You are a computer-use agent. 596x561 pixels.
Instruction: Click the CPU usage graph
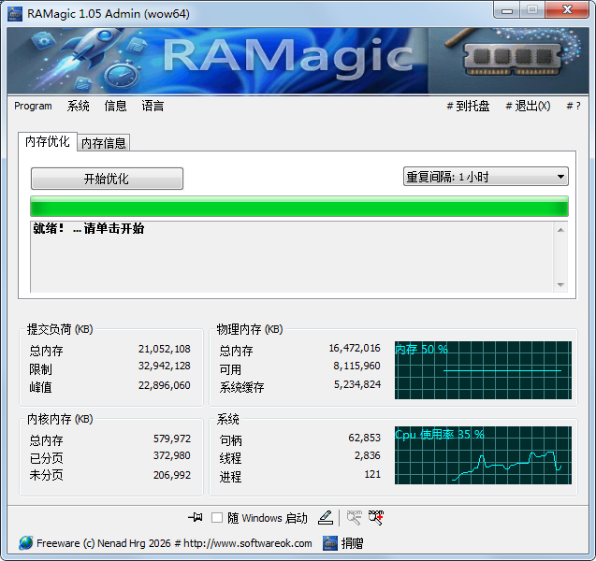(x=482, y=455)
